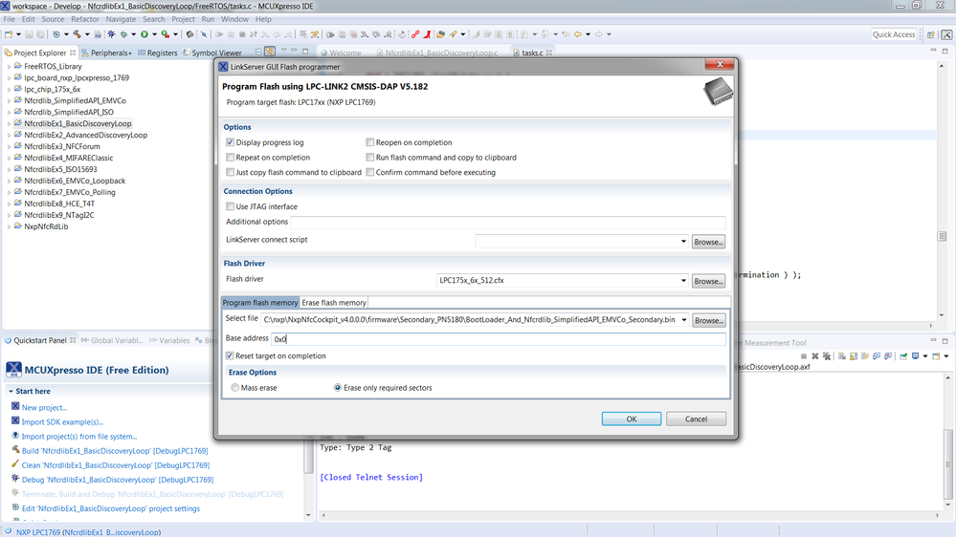The height and width of the screenshot is (537, 956).
Task: Open the Flash driver dropdown
Action: click(683, 281)
